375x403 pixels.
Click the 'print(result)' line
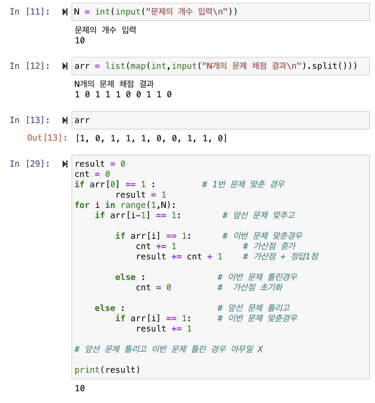(x=107, y=370)
